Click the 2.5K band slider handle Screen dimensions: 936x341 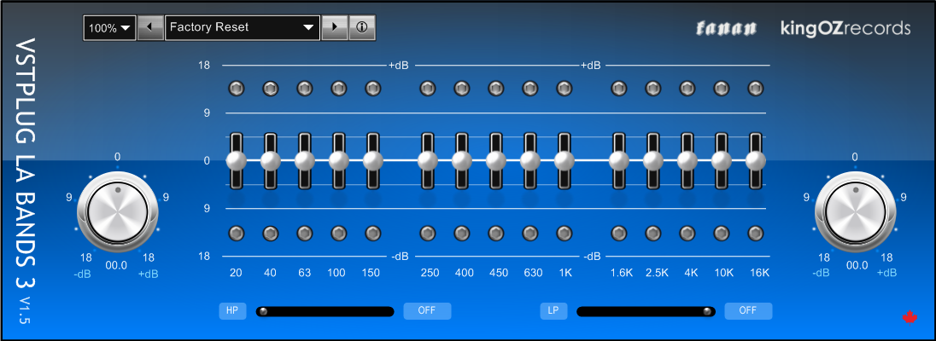pyautogui.click(x=653, y=160)
